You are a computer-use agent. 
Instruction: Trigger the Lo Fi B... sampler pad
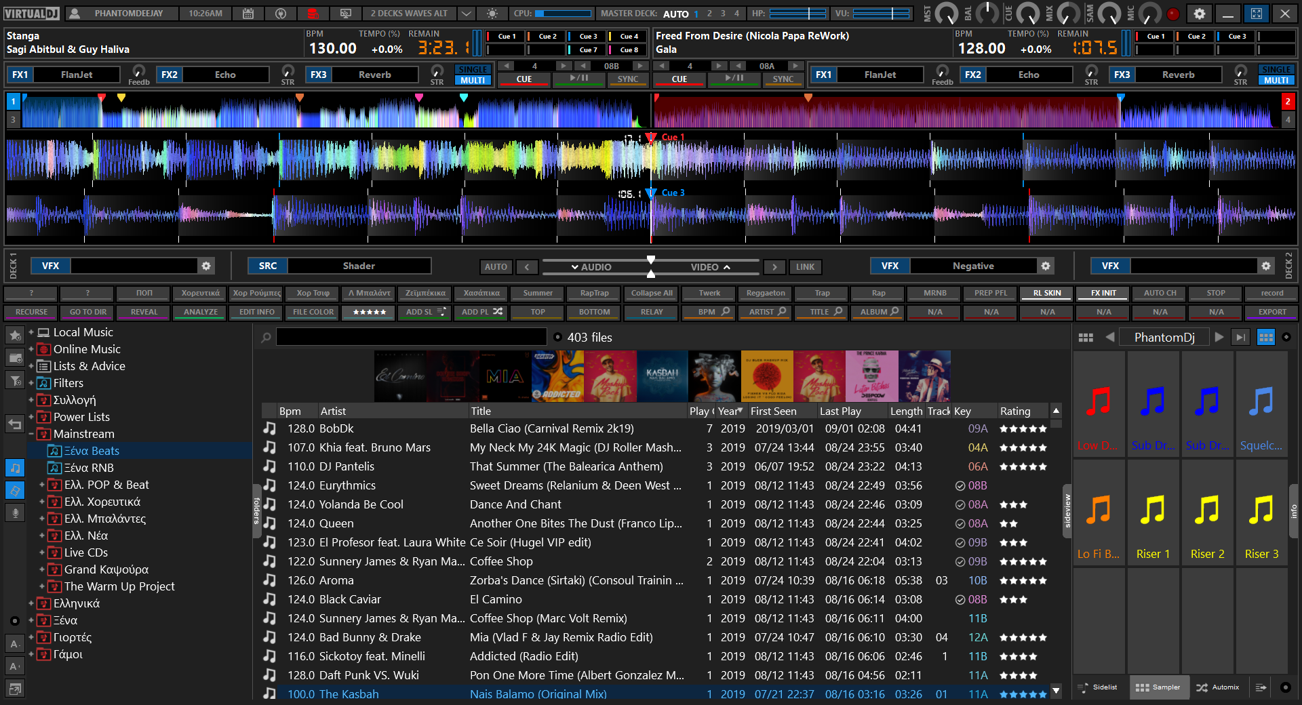1099,512
